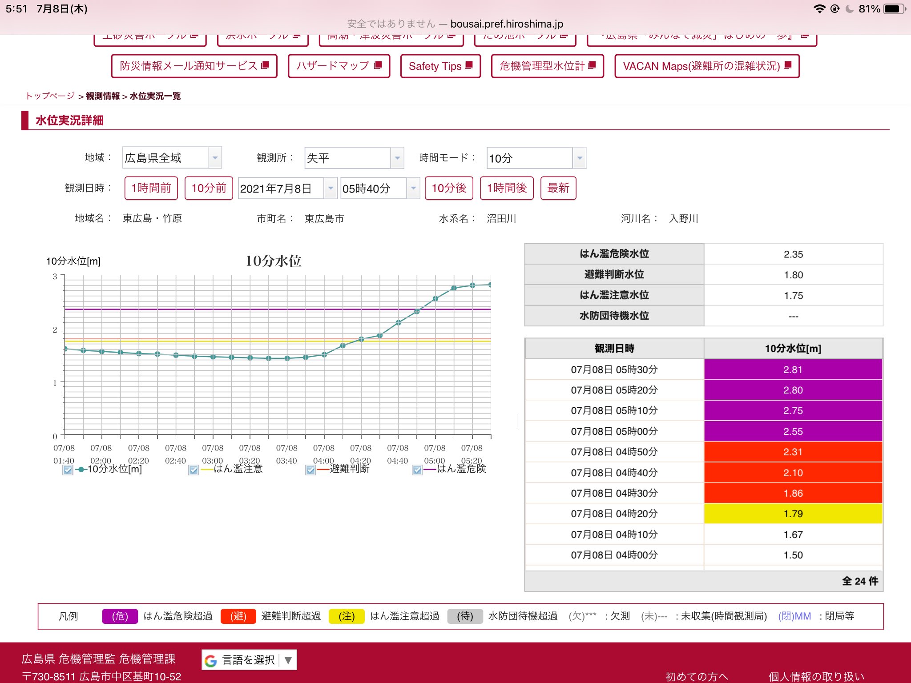Click external-link icon on Safety Tips
Viewport: 911px width, 683px height.
(x=468, y=65)
